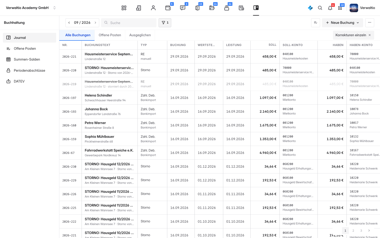Go to page 2 in pagination
The height and width of the screenshot is (238, 380).
pyautogui.click(x=353, y=231)
